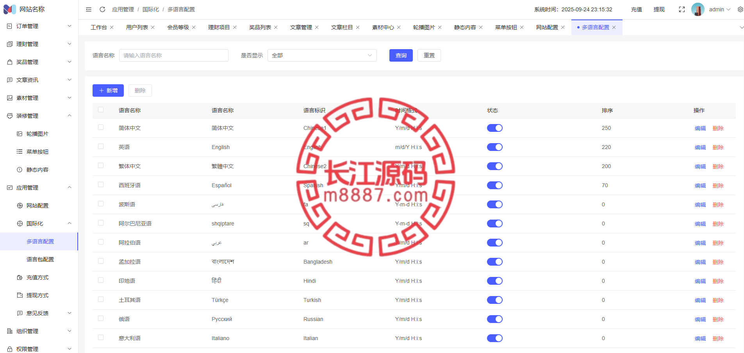Click the 查询 search button
Viewport: 744px width, 353px height.
point(401,55)
